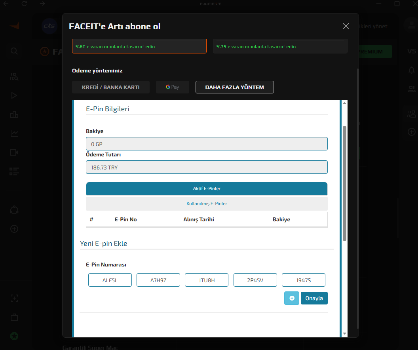Open the list-view sidebar icon
Image resolution: width=418 pixels, height=350 pixels.
pos(14,171)
